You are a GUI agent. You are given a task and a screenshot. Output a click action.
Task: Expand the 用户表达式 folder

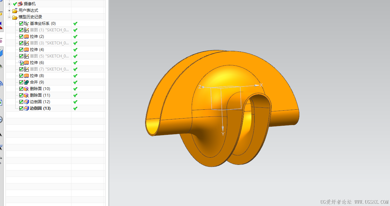(x=9, y=10)
